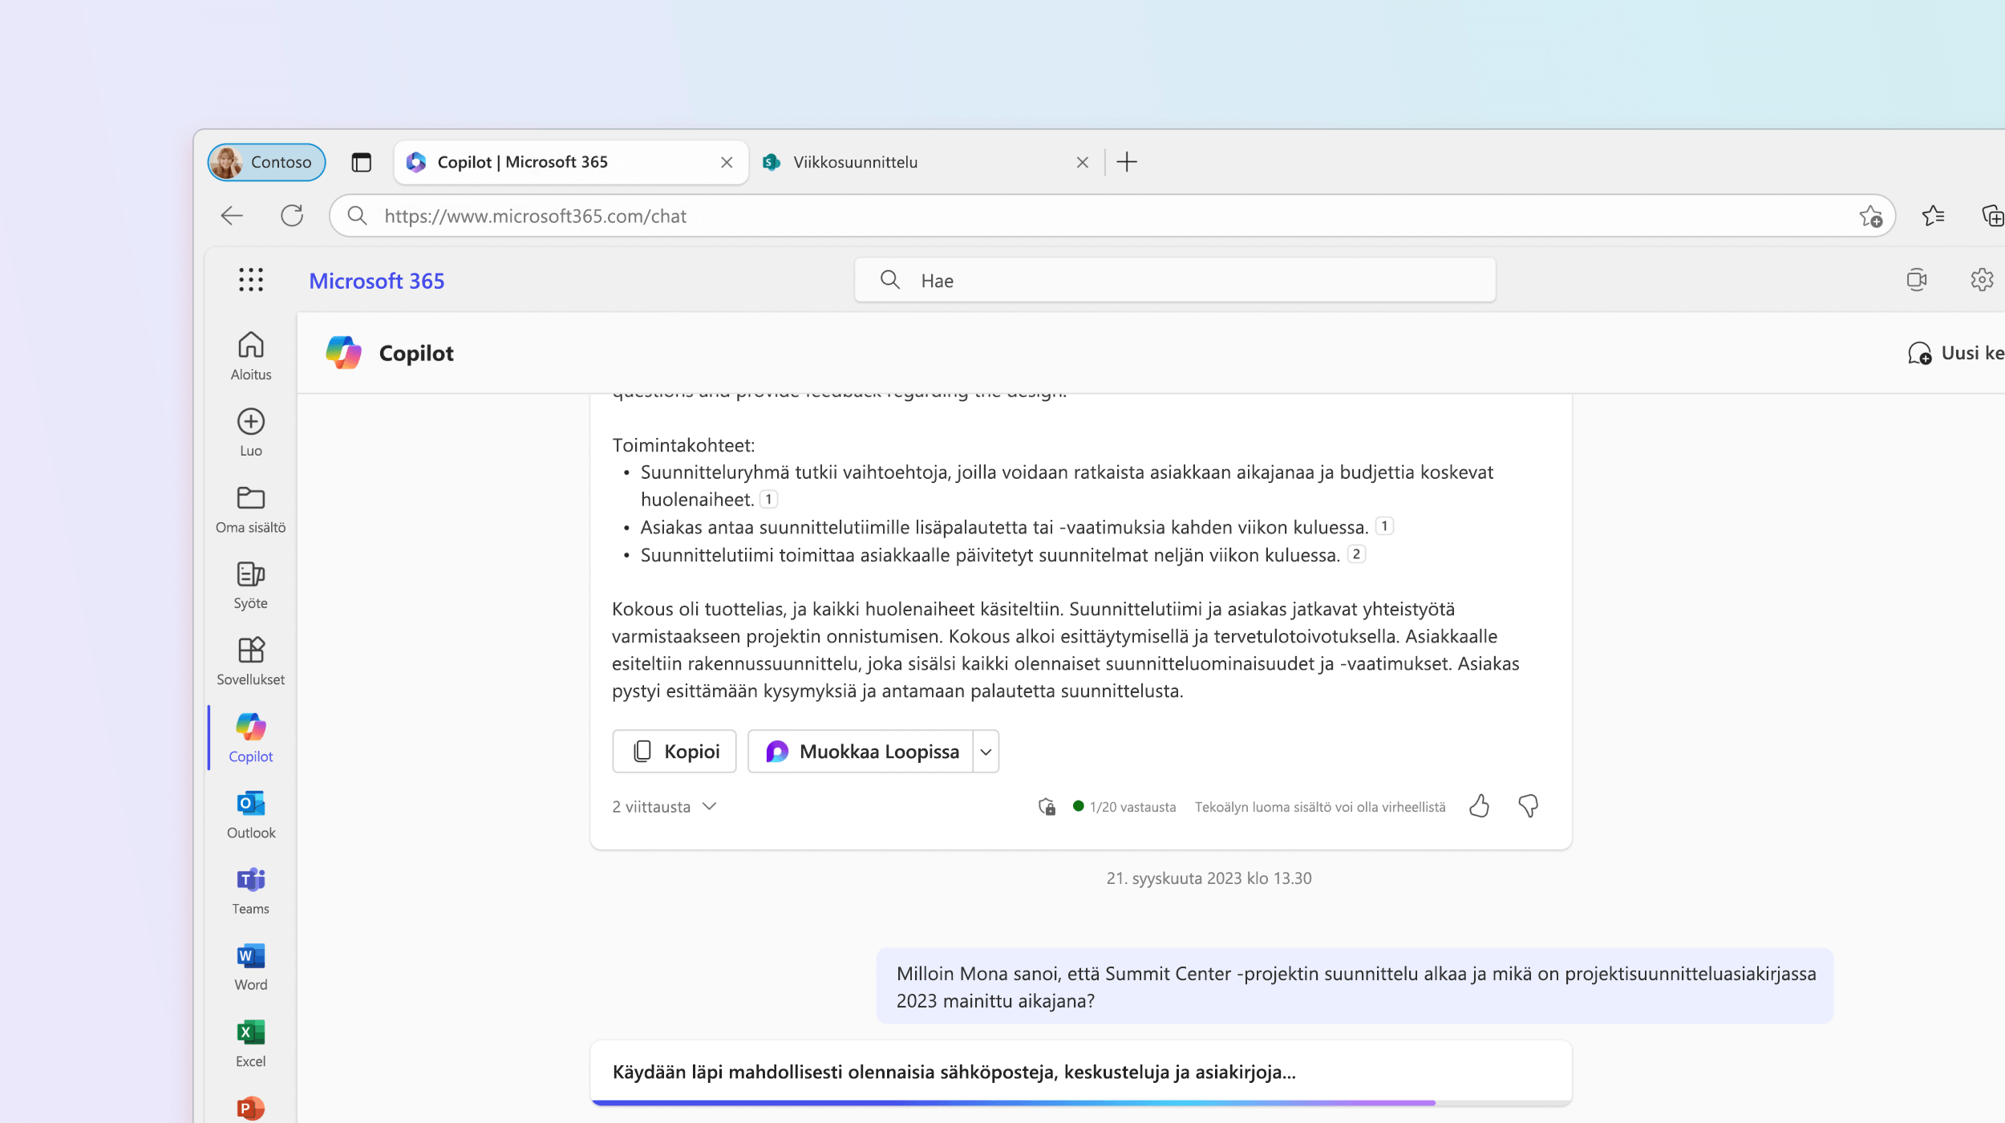
Task: Close the Viikkosuunnittelu tab
Action: point(1082,162)
